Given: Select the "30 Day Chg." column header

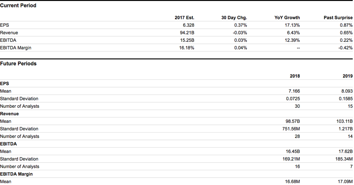Looking at the screenshot, I should (234, 18).
